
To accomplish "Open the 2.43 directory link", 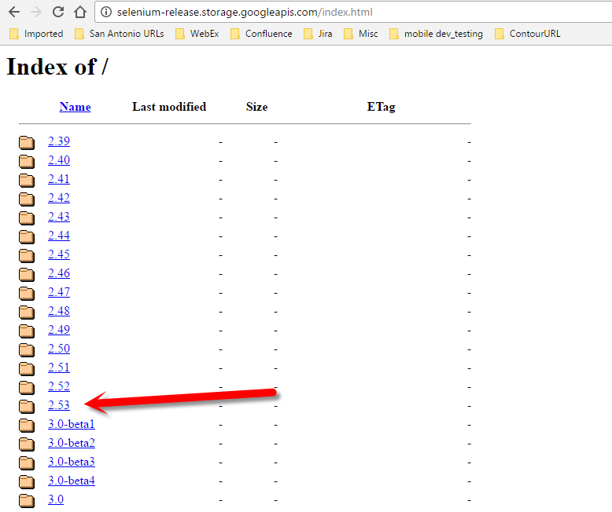I will 59,217.
